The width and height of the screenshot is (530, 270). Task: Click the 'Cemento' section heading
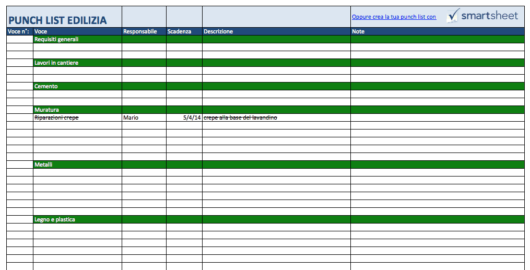(x=46, y=86)
